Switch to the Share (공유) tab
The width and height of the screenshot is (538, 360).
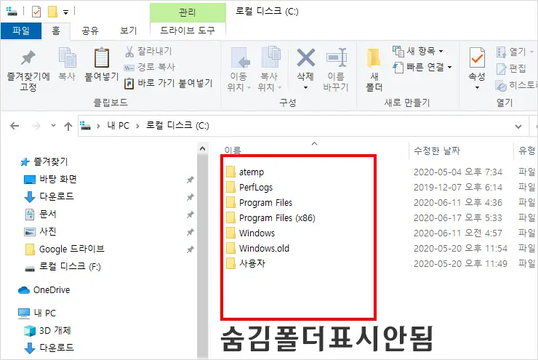90,31
